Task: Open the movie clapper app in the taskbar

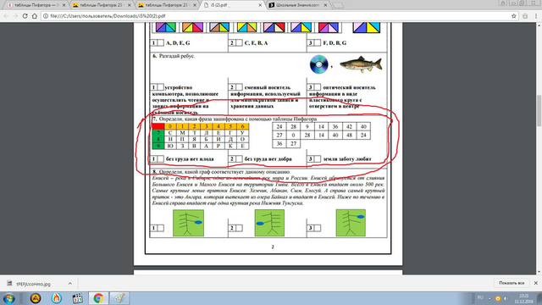Action: [x=77, y=298]
